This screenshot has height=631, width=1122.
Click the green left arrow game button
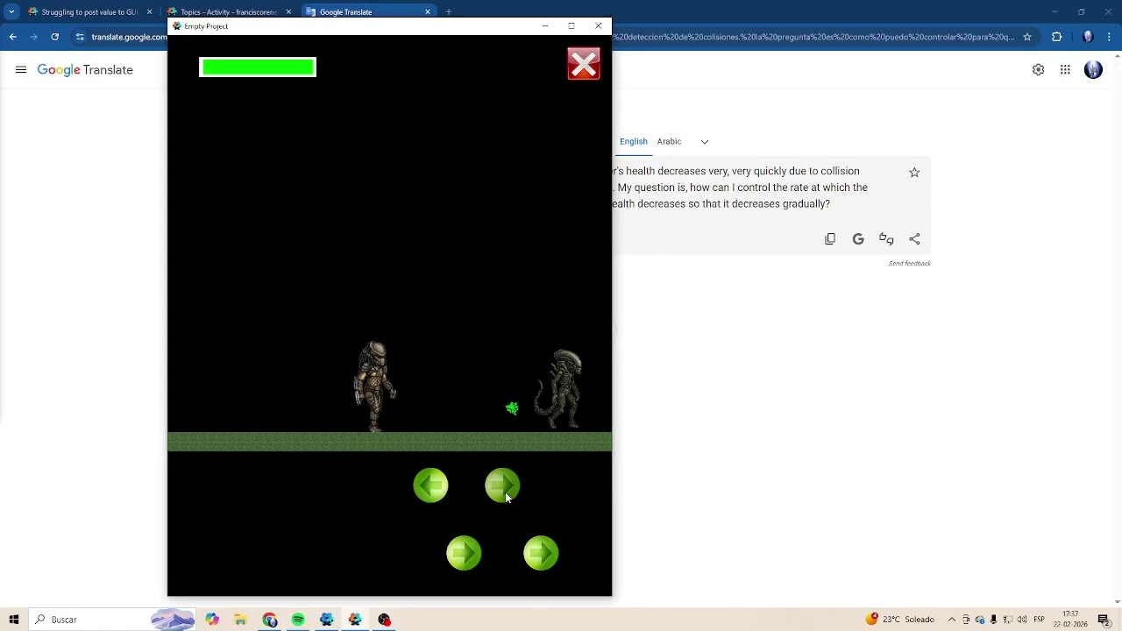point(430,486)
